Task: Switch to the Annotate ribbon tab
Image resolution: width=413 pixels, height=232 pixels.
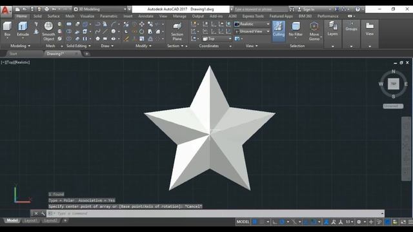Action: 146,16
